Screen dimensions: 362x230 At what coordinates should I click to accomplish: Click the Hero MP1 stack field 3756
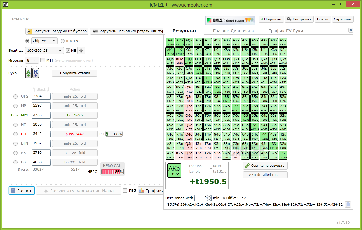click(x=41, y=115)
